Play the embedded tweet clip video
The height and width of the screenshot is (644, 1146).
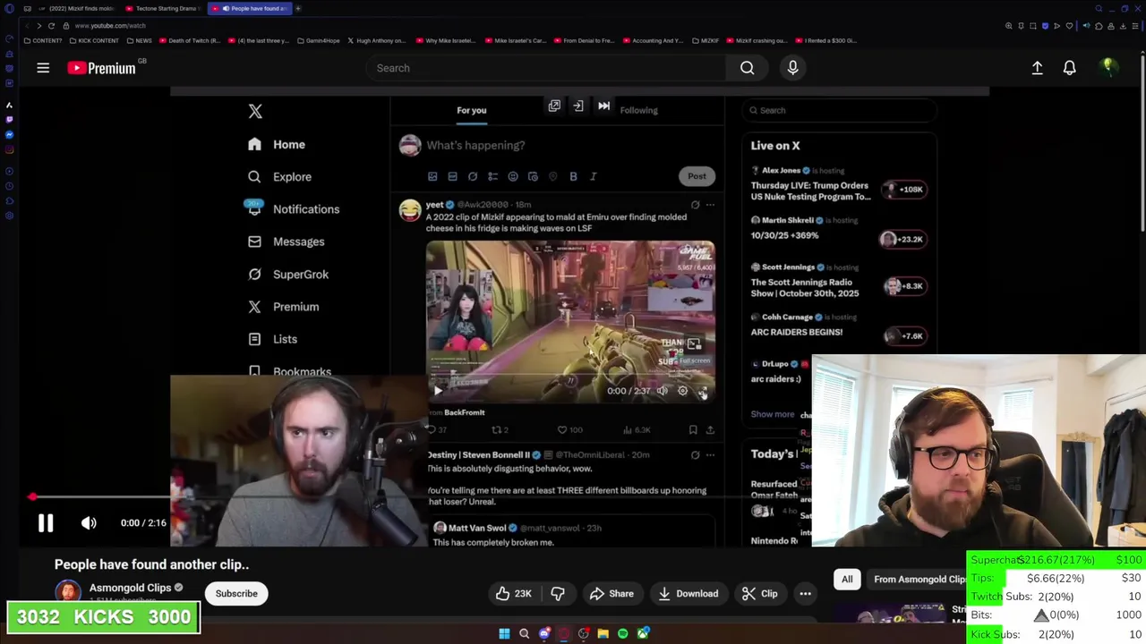click(x=438, y=391)
